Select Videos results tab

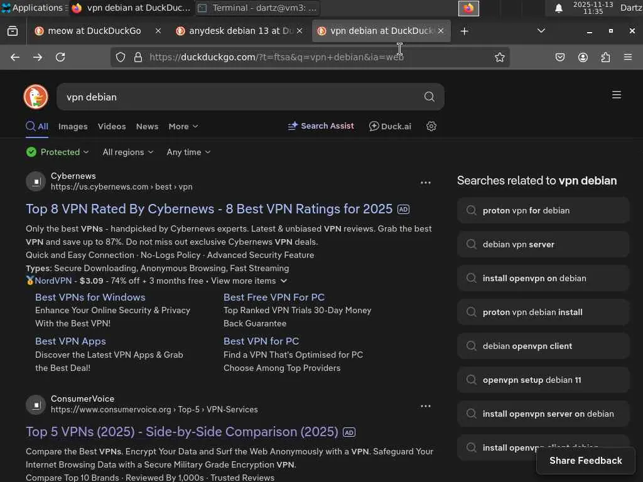tap(112, 127)
